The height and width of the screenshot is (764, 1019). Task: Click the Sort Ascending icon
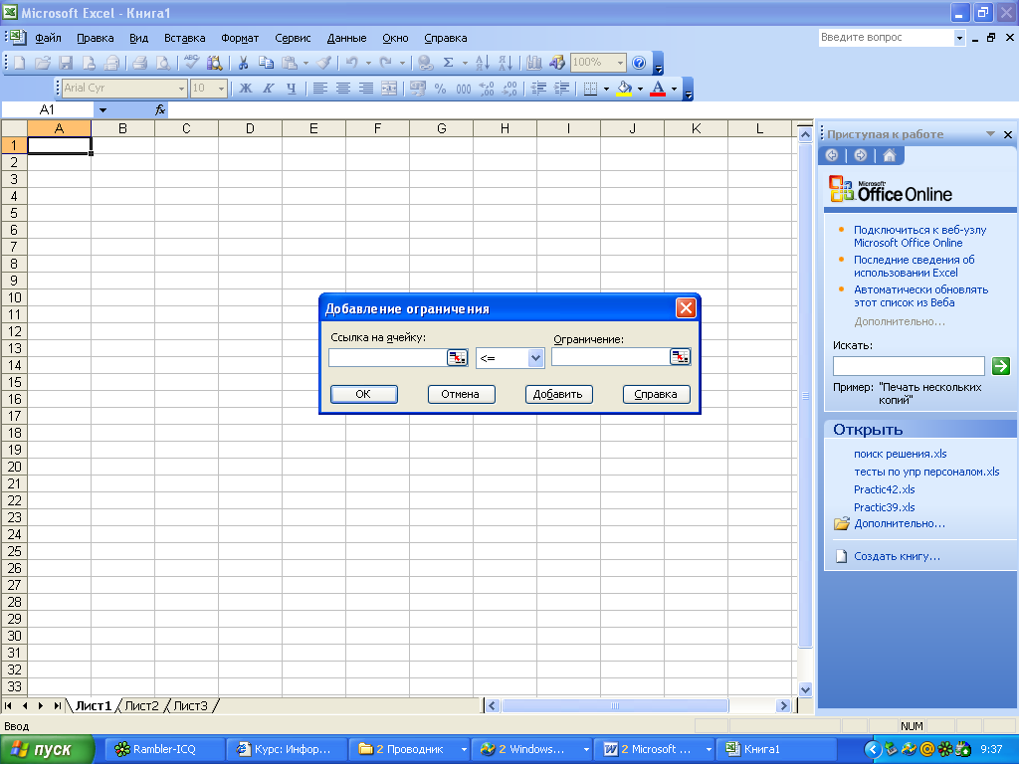coord(482,63)
